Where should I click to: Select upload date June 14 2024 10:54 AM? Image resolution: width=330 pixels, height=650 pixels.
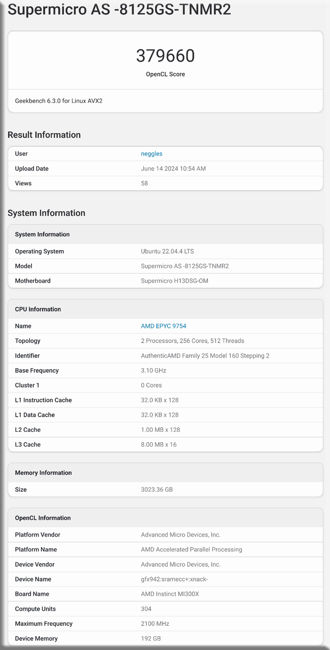coord(173,168)
